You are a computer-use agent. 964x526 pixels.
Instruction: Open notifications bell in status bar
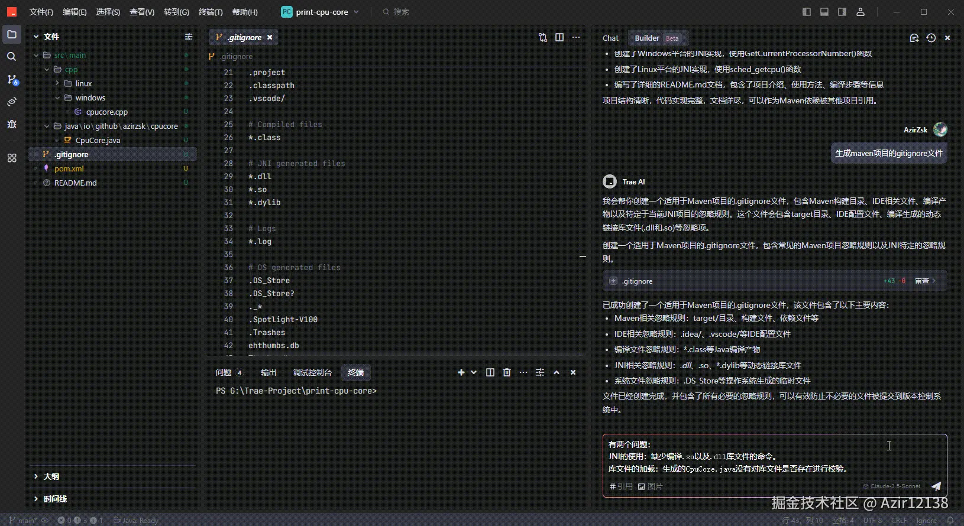[950, 520]
